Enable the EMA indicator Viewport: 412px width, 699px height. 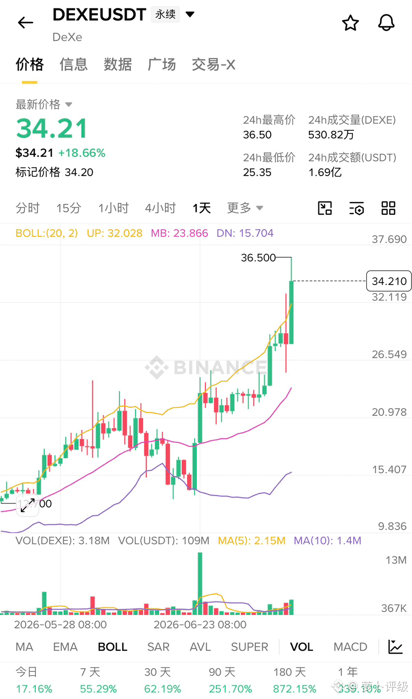(x=65, y=647)
